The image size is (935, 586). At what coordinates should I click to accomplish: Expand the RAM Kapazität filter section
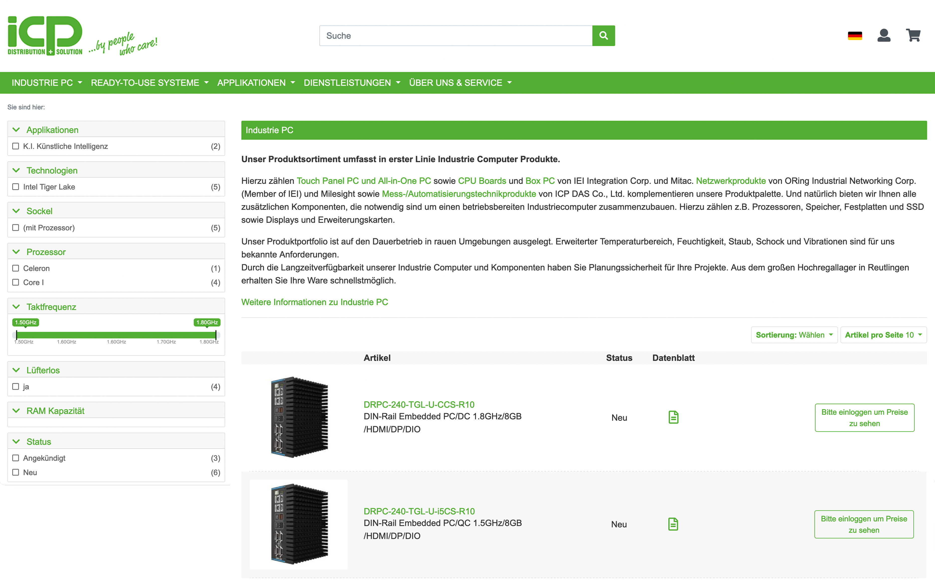(116, 411)
